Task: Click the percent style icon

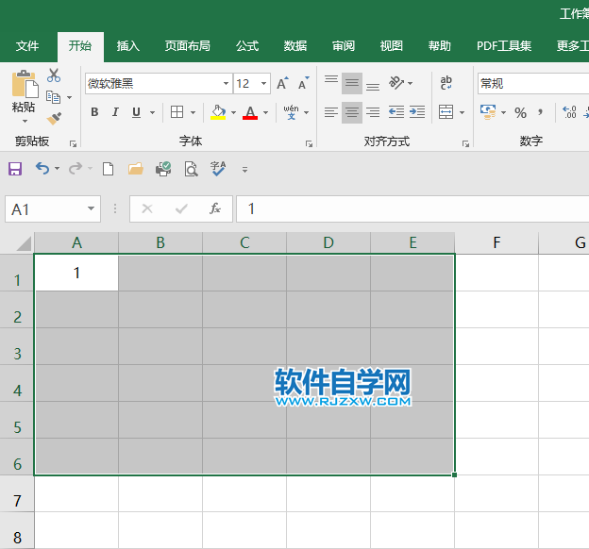Action: pos(520,112)
